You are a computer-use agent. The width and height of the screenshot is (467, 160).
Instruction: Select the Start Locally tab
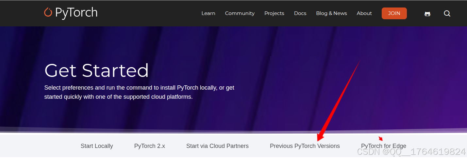(97, 146)
